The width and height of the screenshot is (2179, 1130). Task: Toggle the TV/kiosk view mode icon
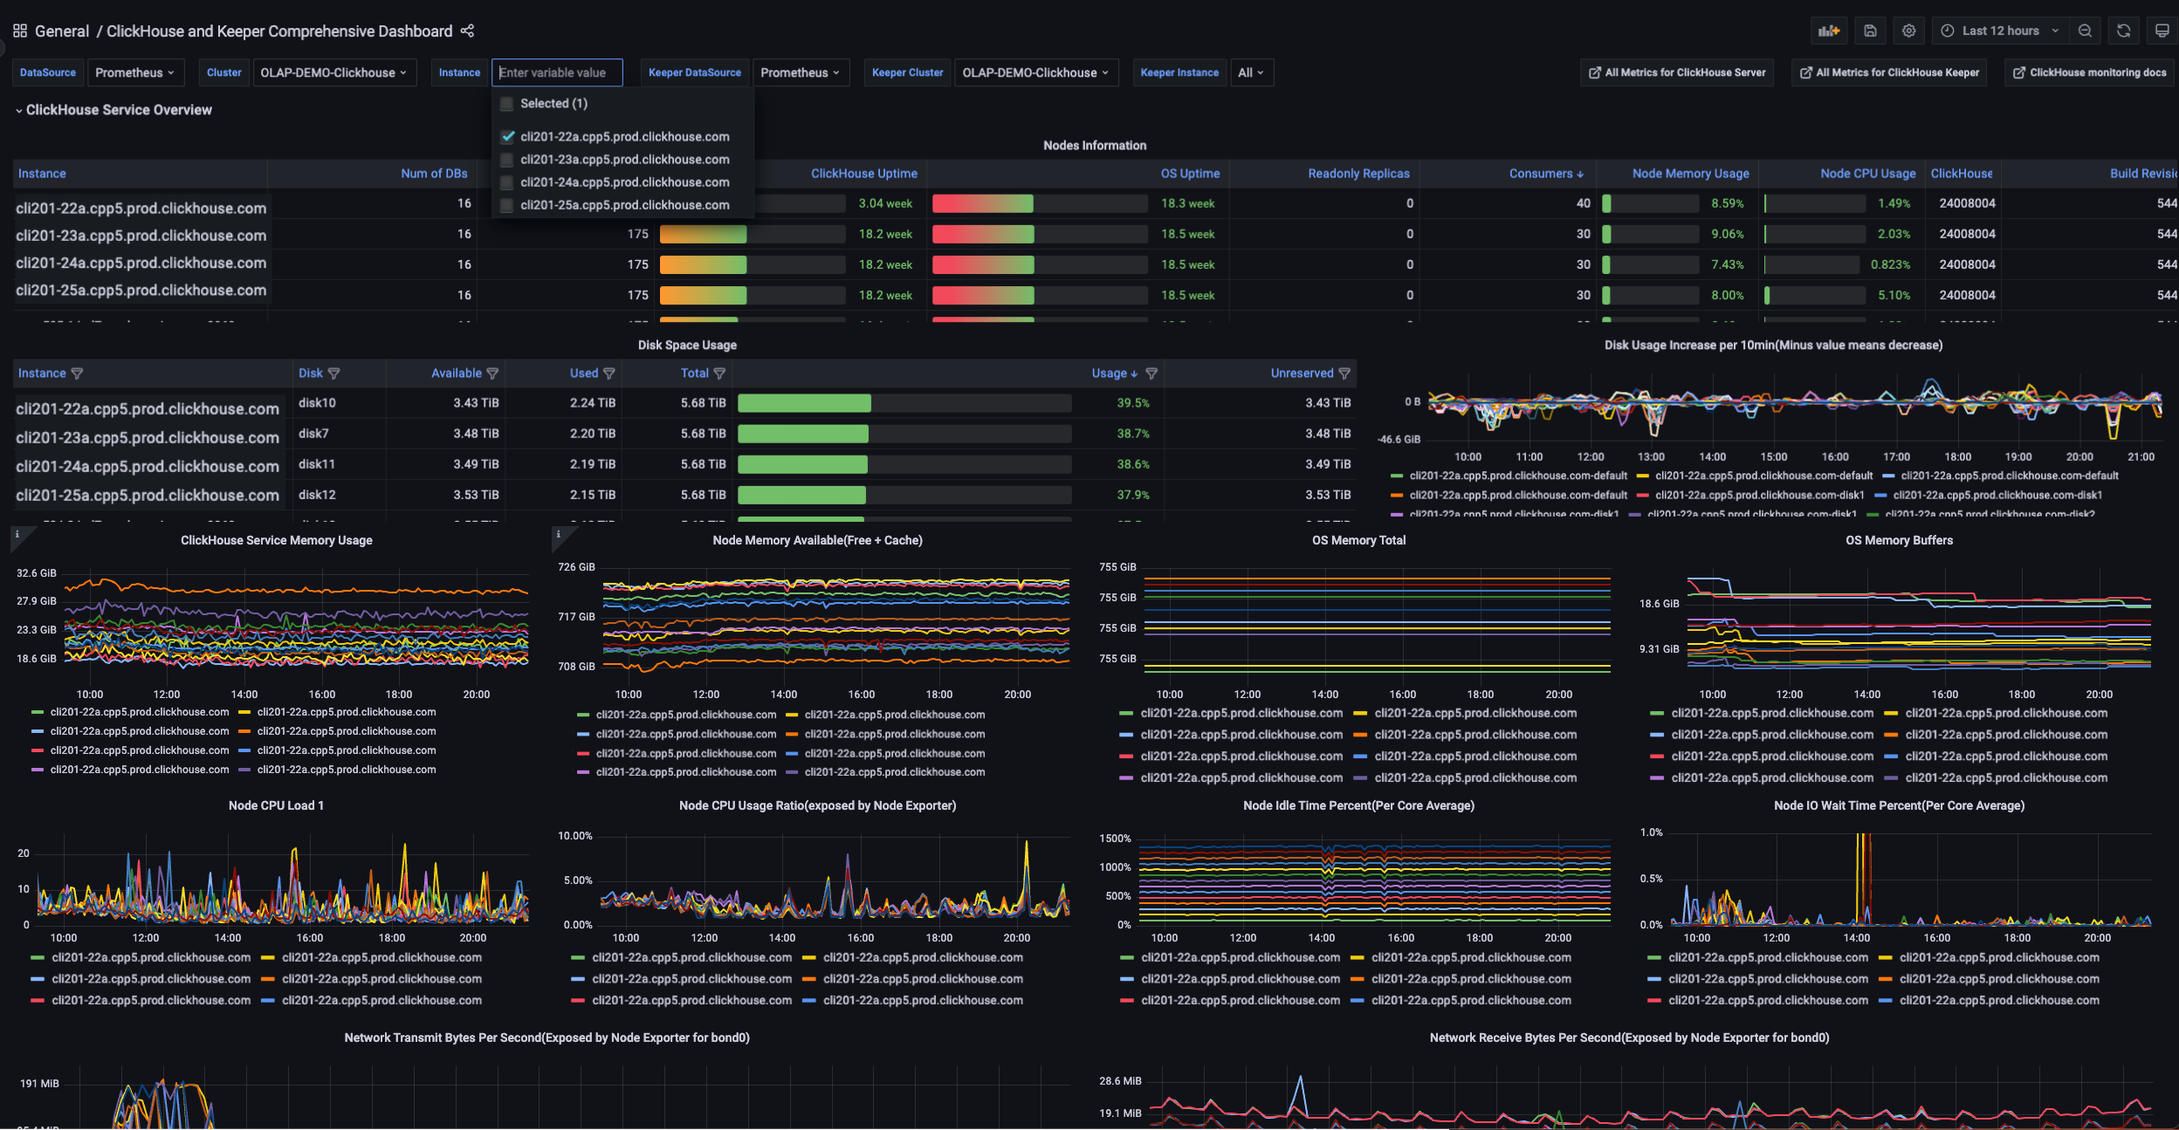[2162, 31]
